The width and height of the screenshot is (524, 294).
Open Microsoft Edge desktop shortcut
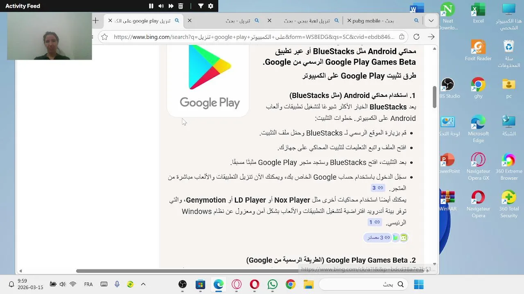478,129
